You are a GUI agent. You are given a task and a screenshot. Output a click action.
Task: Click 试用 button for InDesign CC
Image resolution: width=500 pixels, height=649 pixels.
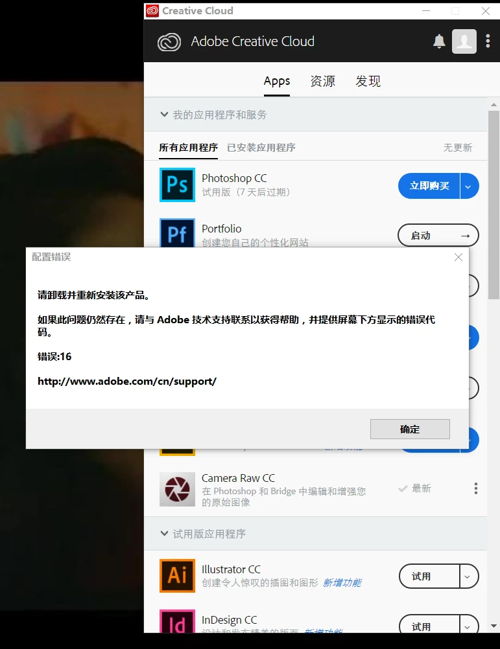tap(429, 625)
